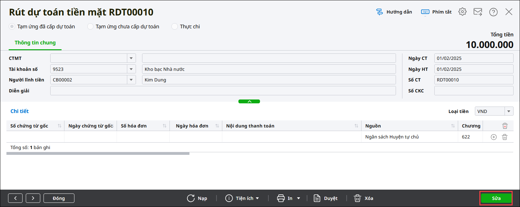
Task: Click the Kim Dung name field
Action: point(269,80)
